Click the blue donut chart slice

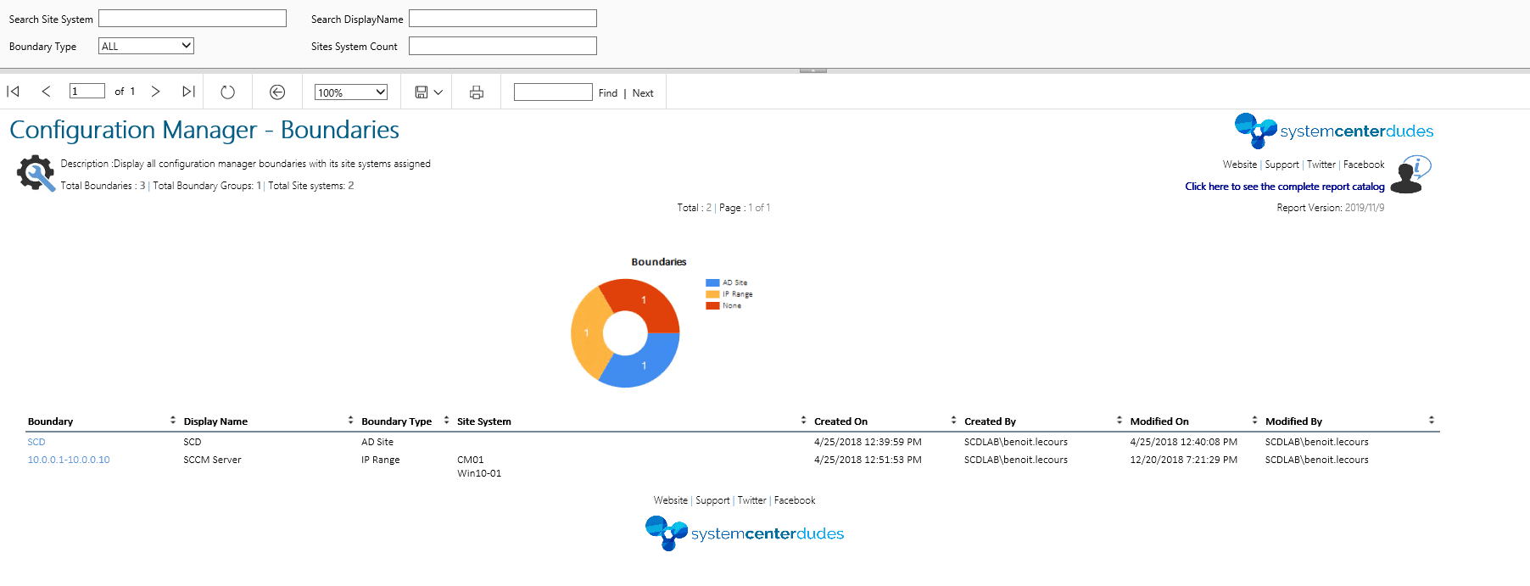tap(645, 366)
